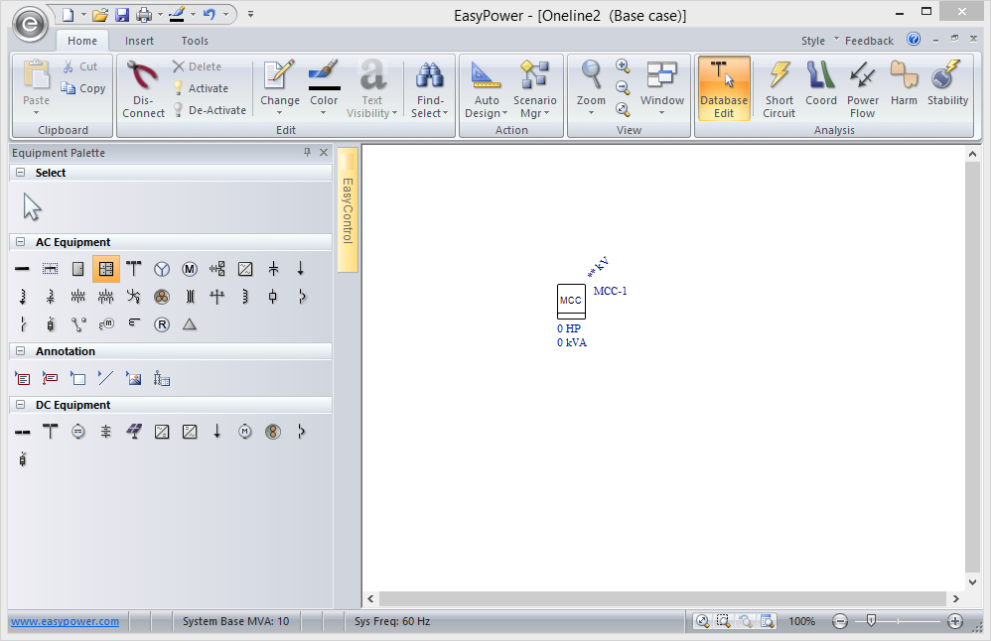Collapse the DC Equipment section
The image size is (991, 641).
coord(20,405)
